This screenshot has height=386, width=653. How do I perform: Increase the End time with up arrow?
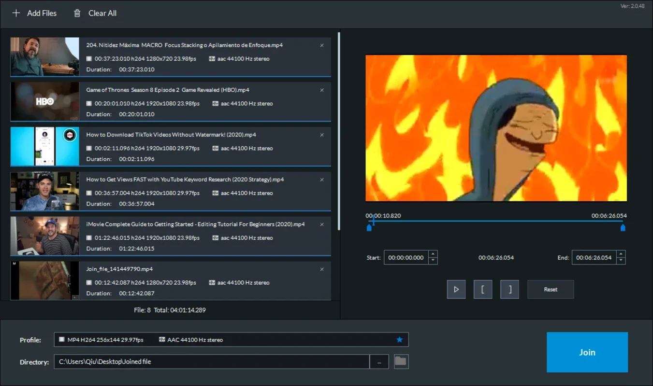click(x=621, y=254)
